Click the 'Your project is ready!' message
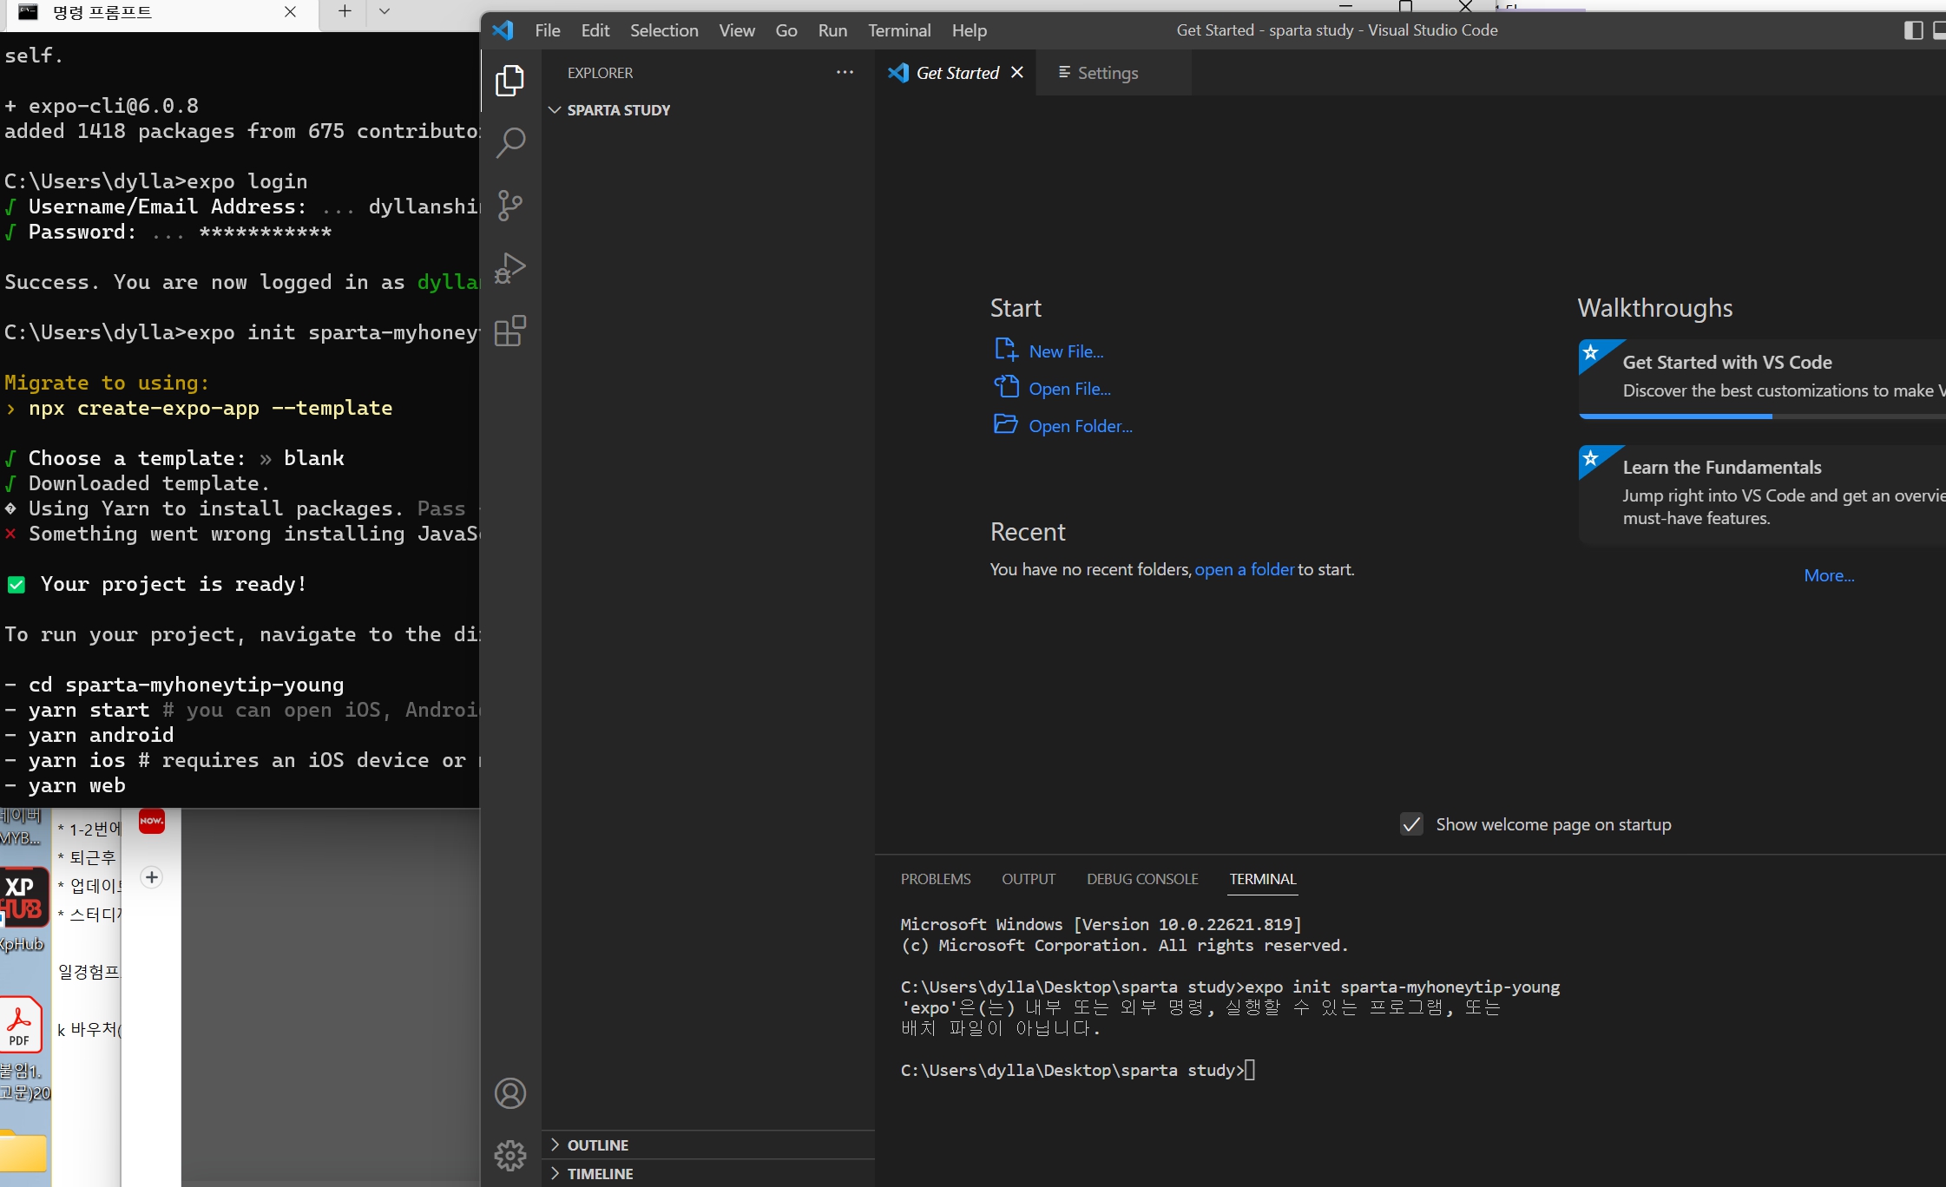 tap(174, 584)
